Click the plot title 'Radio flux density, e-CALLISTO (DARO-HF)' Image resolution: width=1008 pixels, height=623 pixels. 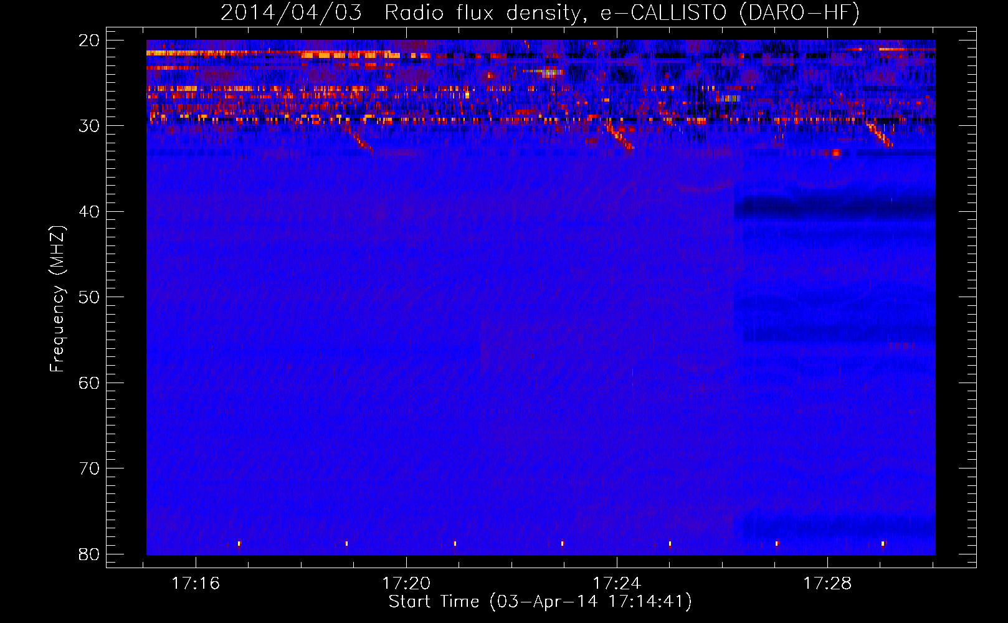click(x=622, y=13)
